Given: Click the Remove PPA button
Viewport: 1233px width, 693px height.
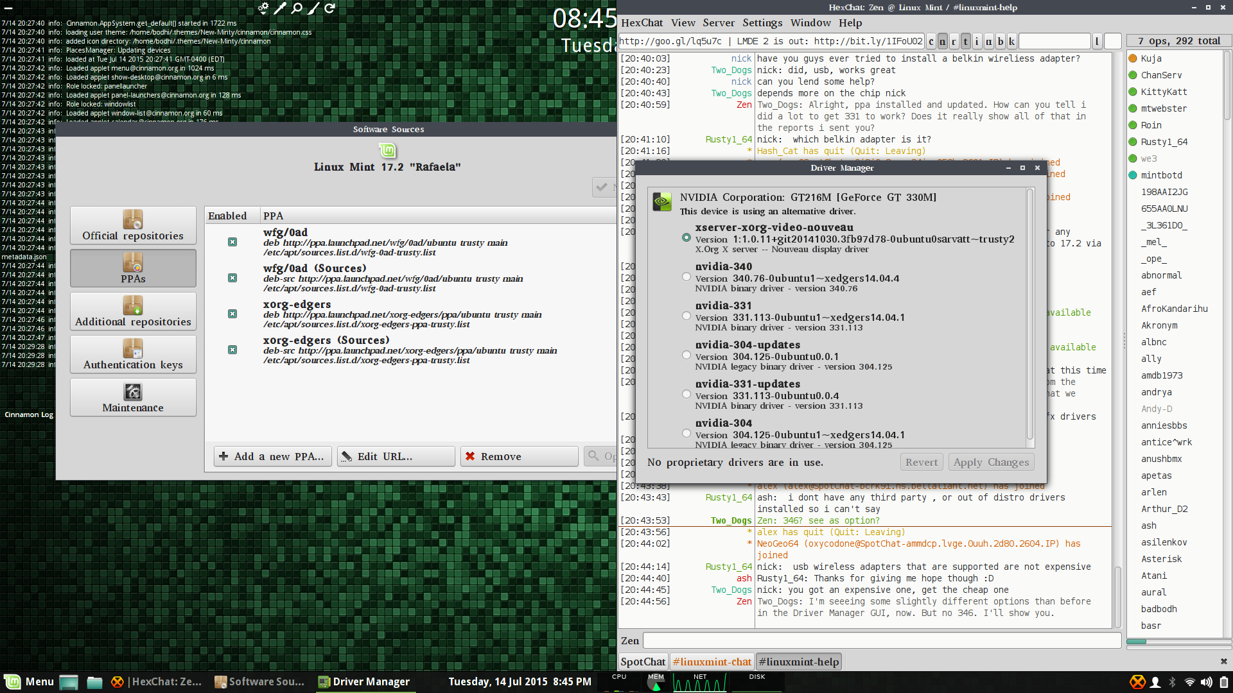Looking at the screenshot, I should 520,456.
